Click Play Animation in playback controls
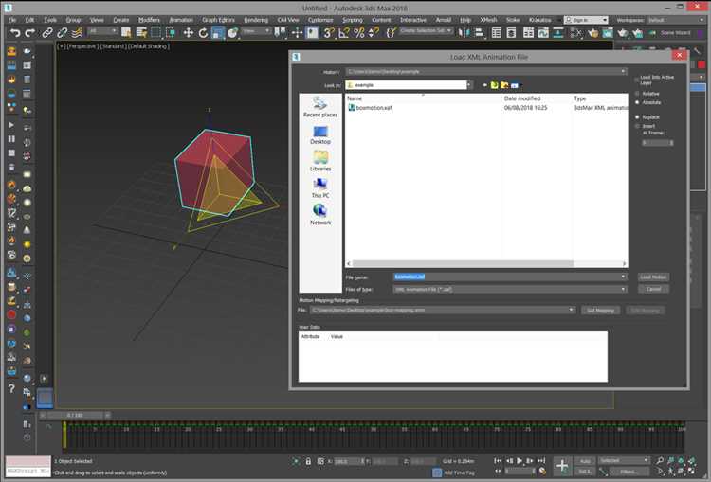711x482 pixels. point(520,461)
